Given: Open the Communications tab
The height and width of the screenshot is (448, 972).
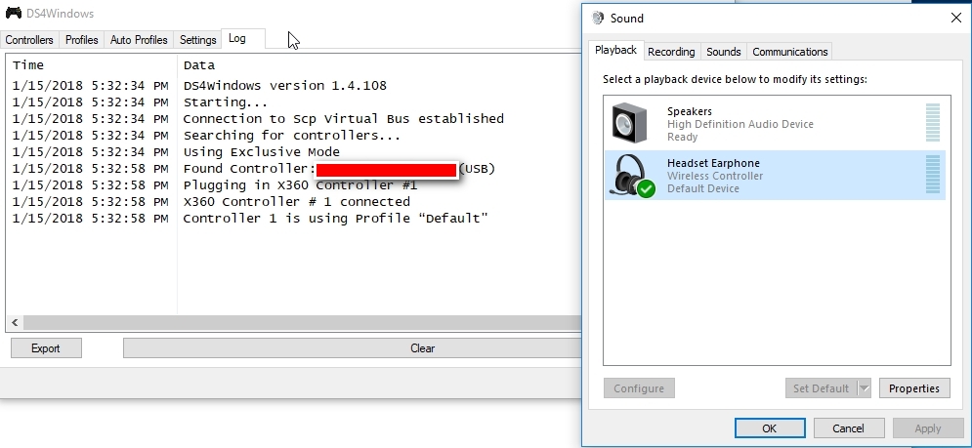Looking at the screenshot, I should 789,52.
